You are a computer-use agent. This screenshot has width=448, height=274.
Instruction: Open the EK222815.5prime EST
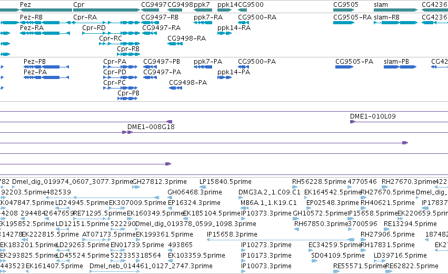pyautogui.click(x=24, y=240)
